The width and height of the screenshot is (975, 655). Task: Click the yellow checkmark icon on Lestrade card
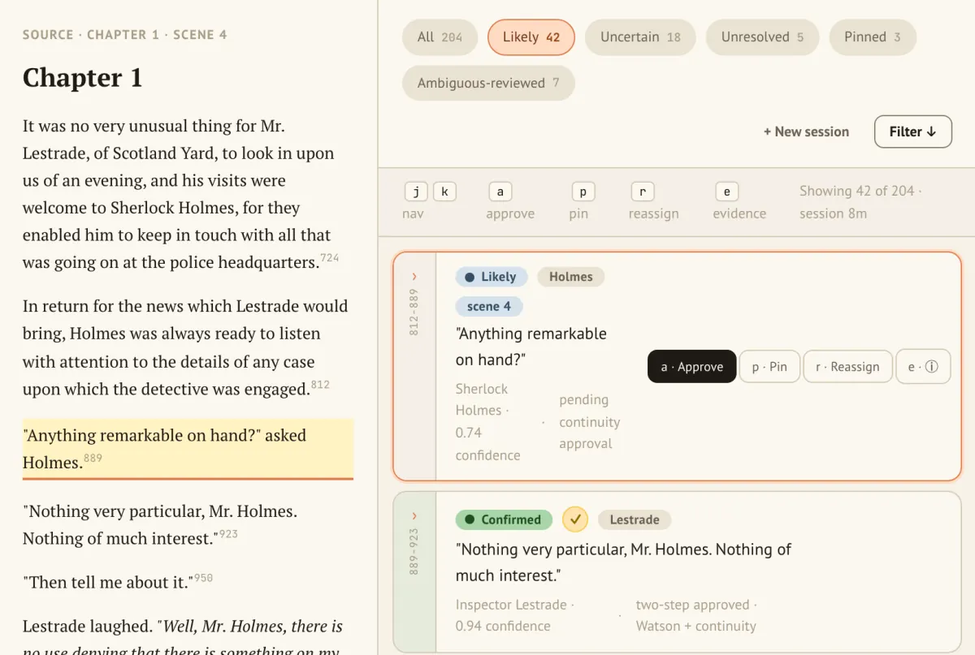pos(575,519)
